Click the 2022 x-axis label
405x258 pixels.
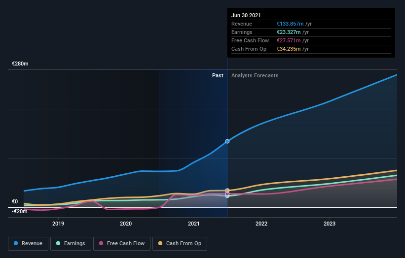click(261, 224)
